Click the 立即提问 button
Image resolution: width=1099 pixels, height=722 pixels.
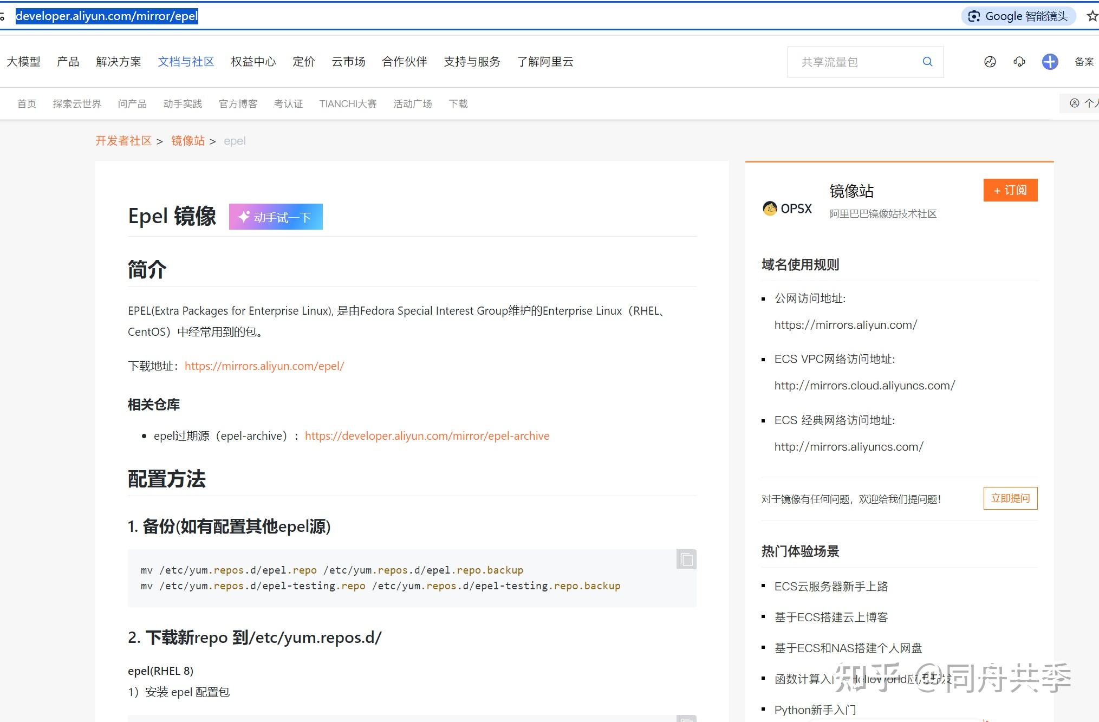[1010, 498]
